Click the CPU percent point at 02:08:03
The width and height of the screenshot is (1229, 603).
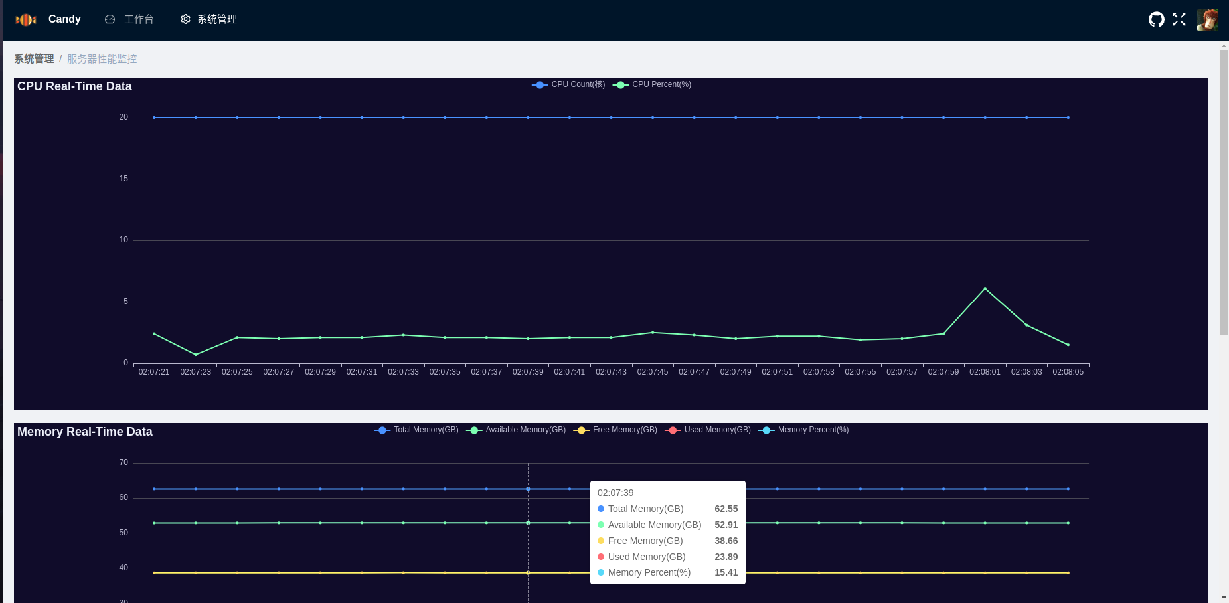(x=1026, y=325)
